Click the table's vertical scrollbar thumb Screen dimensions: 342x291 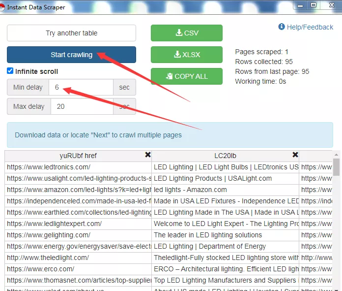tap(336, 167)
